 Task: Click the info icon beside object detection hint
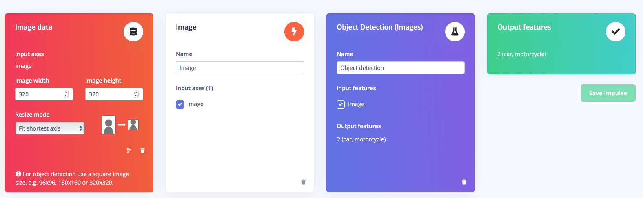[18, 174]
